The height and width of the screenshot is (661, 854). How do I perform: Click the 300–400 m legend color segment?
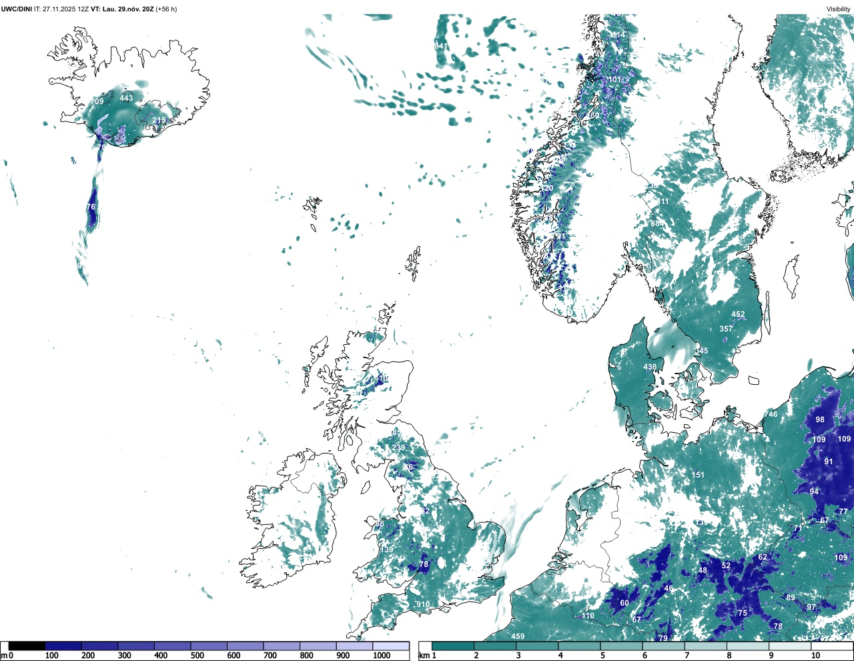point(136,646)
